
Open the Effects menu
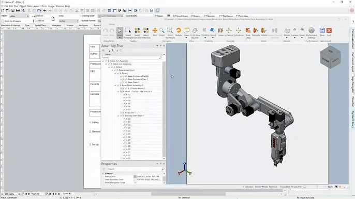click(x=43, y=6)
